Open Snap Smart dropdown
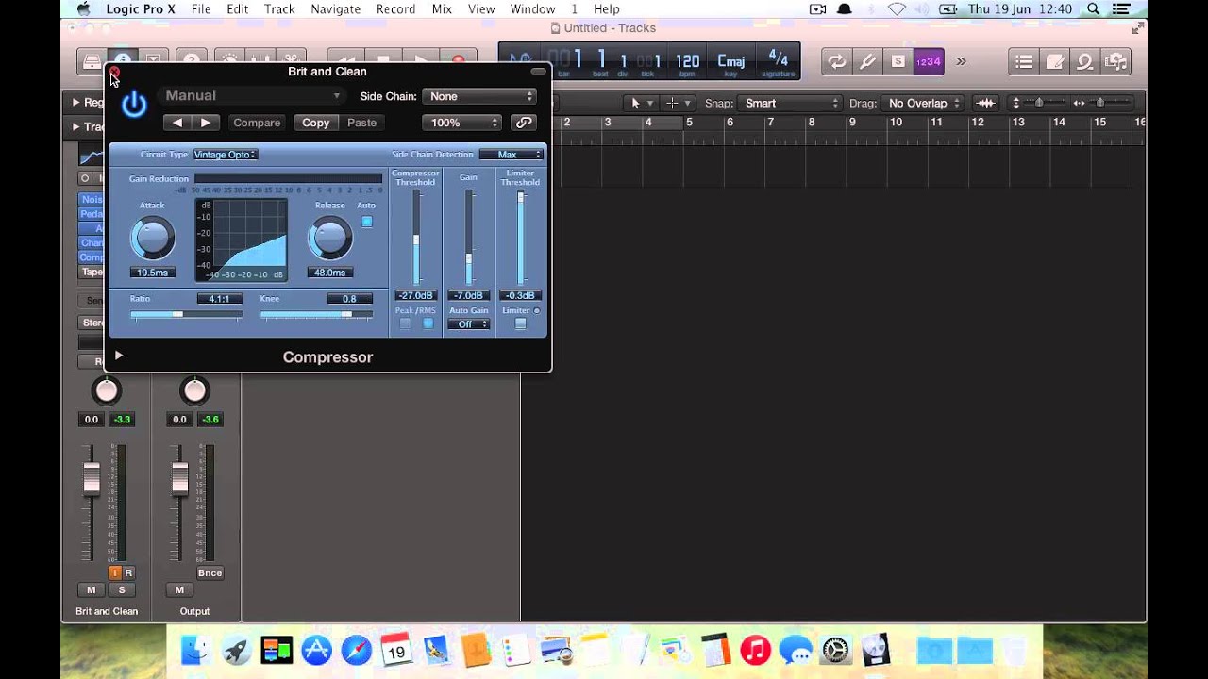The height and width of the screenshot is (679, 1208). point(789,103)
